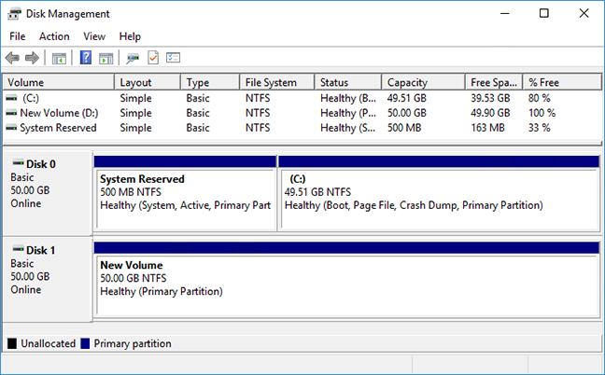Viewport: 605px width, 375px height.
Task: Click the 39.53 GB free space cell
Action: tap(490, 98)
